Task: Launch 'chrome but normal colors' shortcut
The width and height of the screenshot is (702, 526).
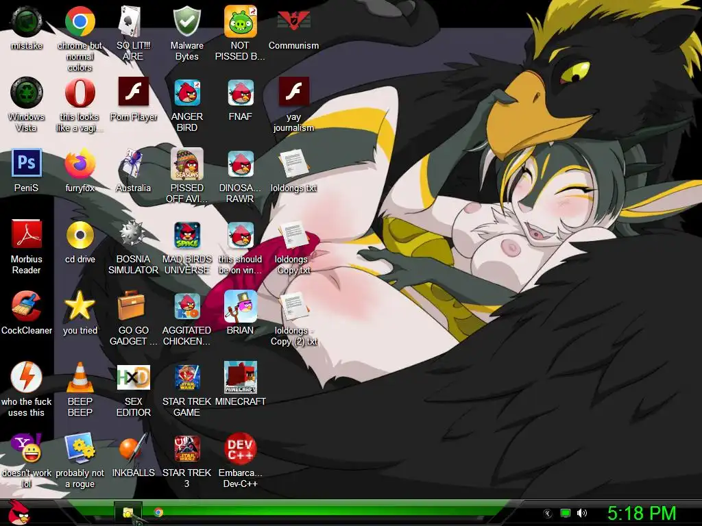Action: click(80, 21)
